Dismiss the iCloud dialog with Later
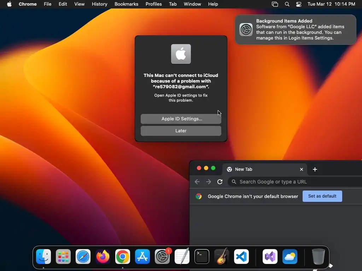 [x=181, y=131]
